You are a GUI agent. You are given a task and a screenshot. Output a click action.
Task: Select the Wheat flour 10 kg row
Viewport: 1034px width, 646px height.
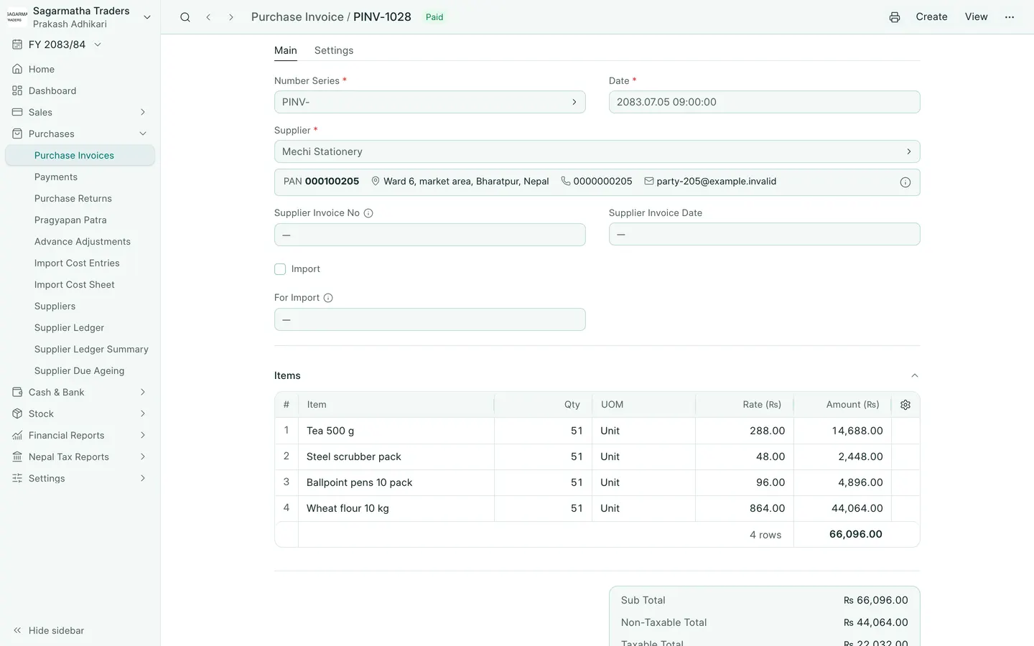pos(597,508)
